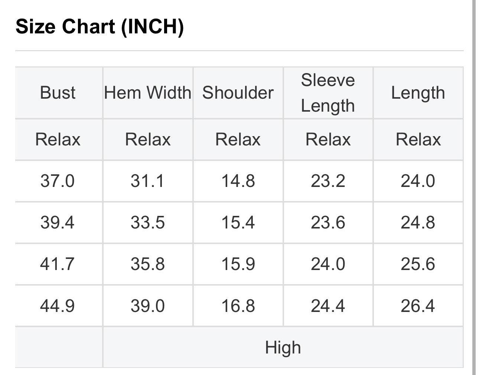Click the shoulder value 14.8
The height and width of the screenshot is (375, 479).
click(x=238, y=181)
